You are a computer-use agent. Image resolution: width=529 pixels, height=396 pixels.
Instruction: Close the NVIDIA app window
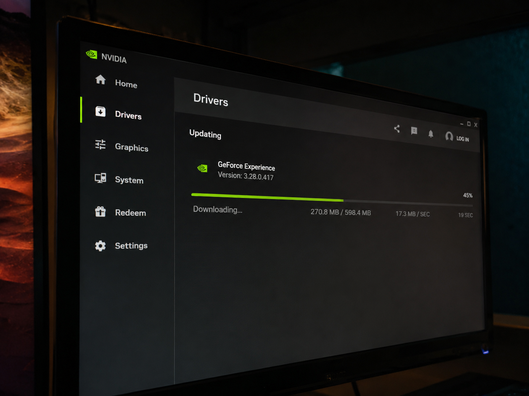click(476, 125)
